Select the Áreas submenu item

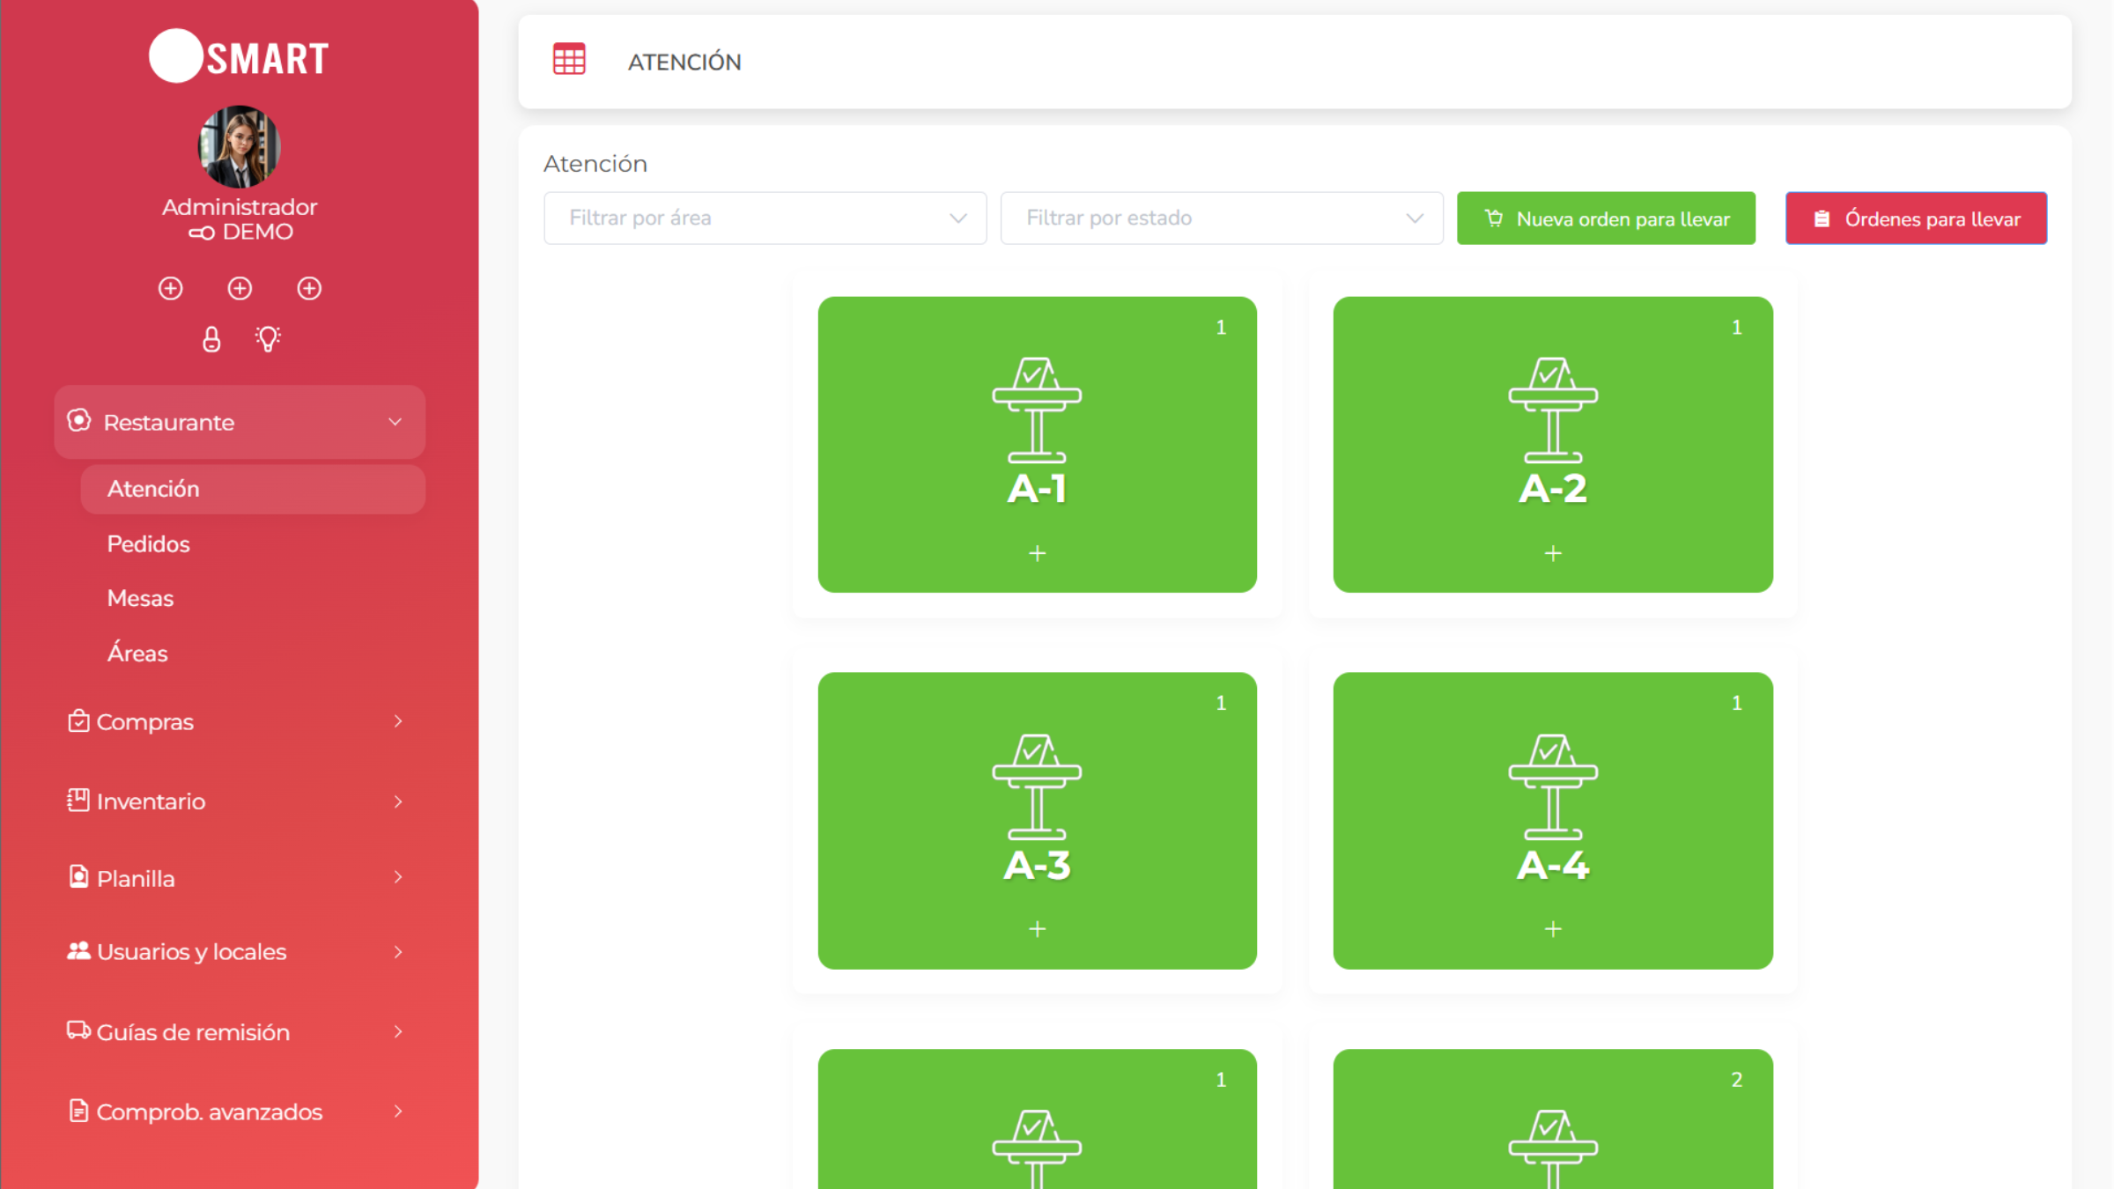[x=137, y=654]
